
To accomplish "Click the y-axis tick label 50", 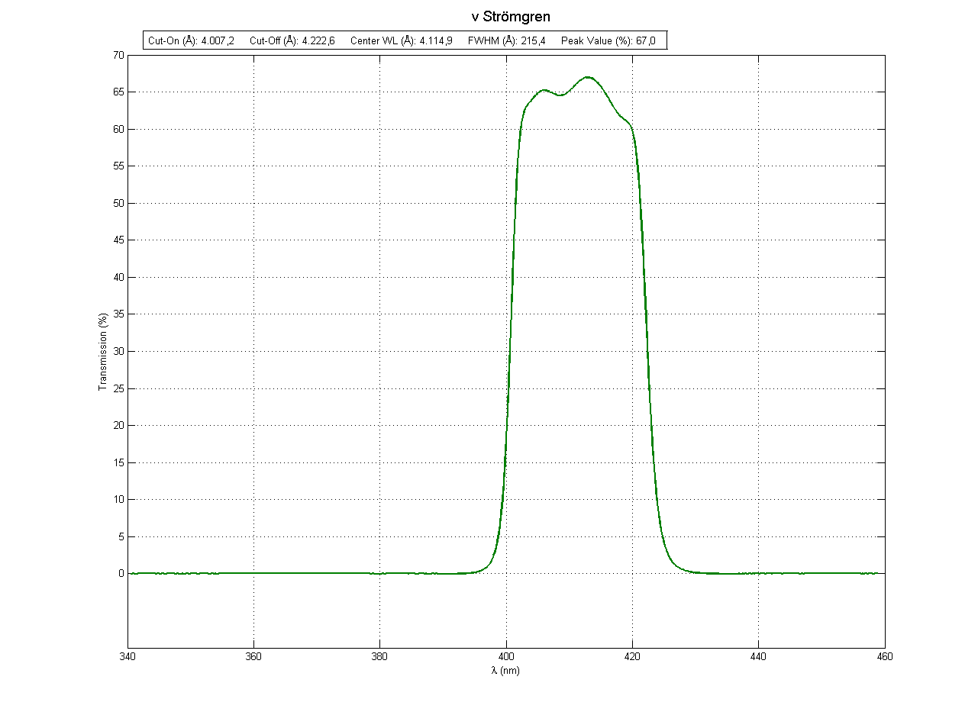I will tap(118, 203).
